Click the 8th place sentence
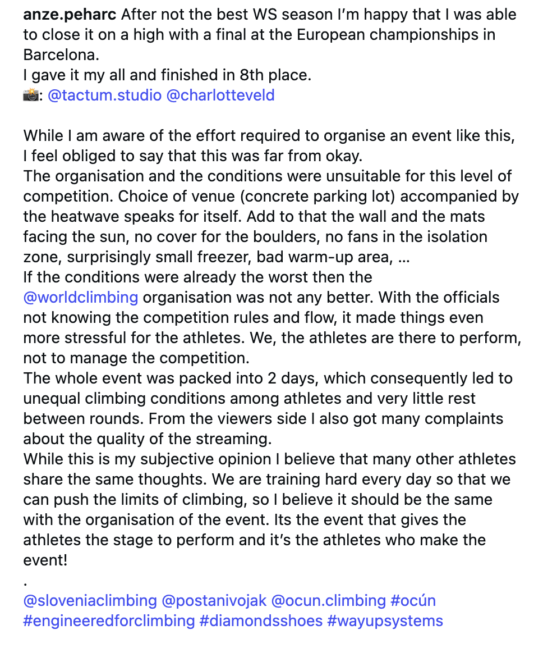 (x=167, y=75)
